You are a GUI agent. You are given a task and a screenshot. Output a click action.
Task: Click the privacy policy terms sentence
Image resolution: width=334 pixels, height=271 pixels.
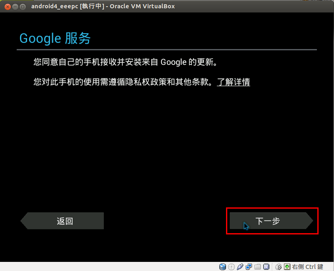pyautogui.click(x=123, y=82)
